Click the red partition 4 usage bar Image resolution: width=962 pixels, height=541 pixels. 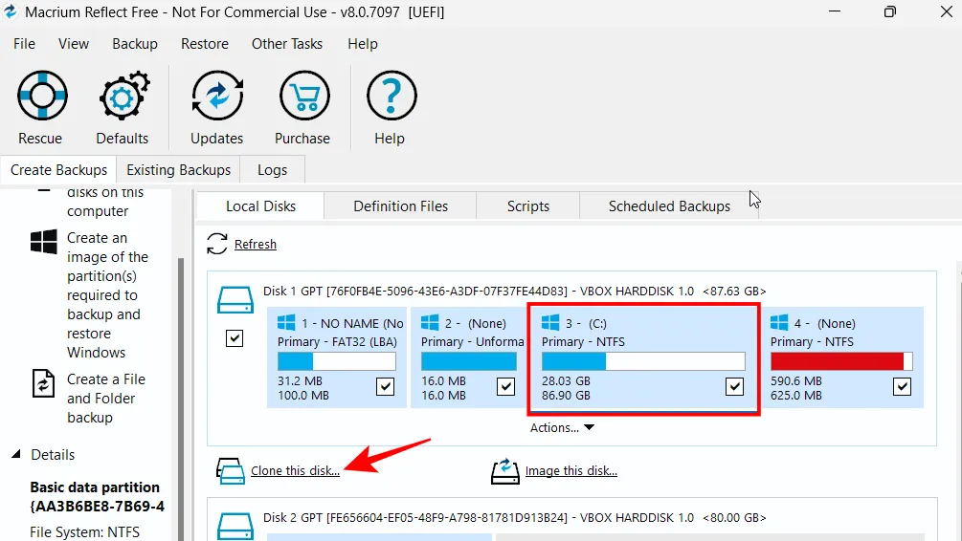(841, 361)
